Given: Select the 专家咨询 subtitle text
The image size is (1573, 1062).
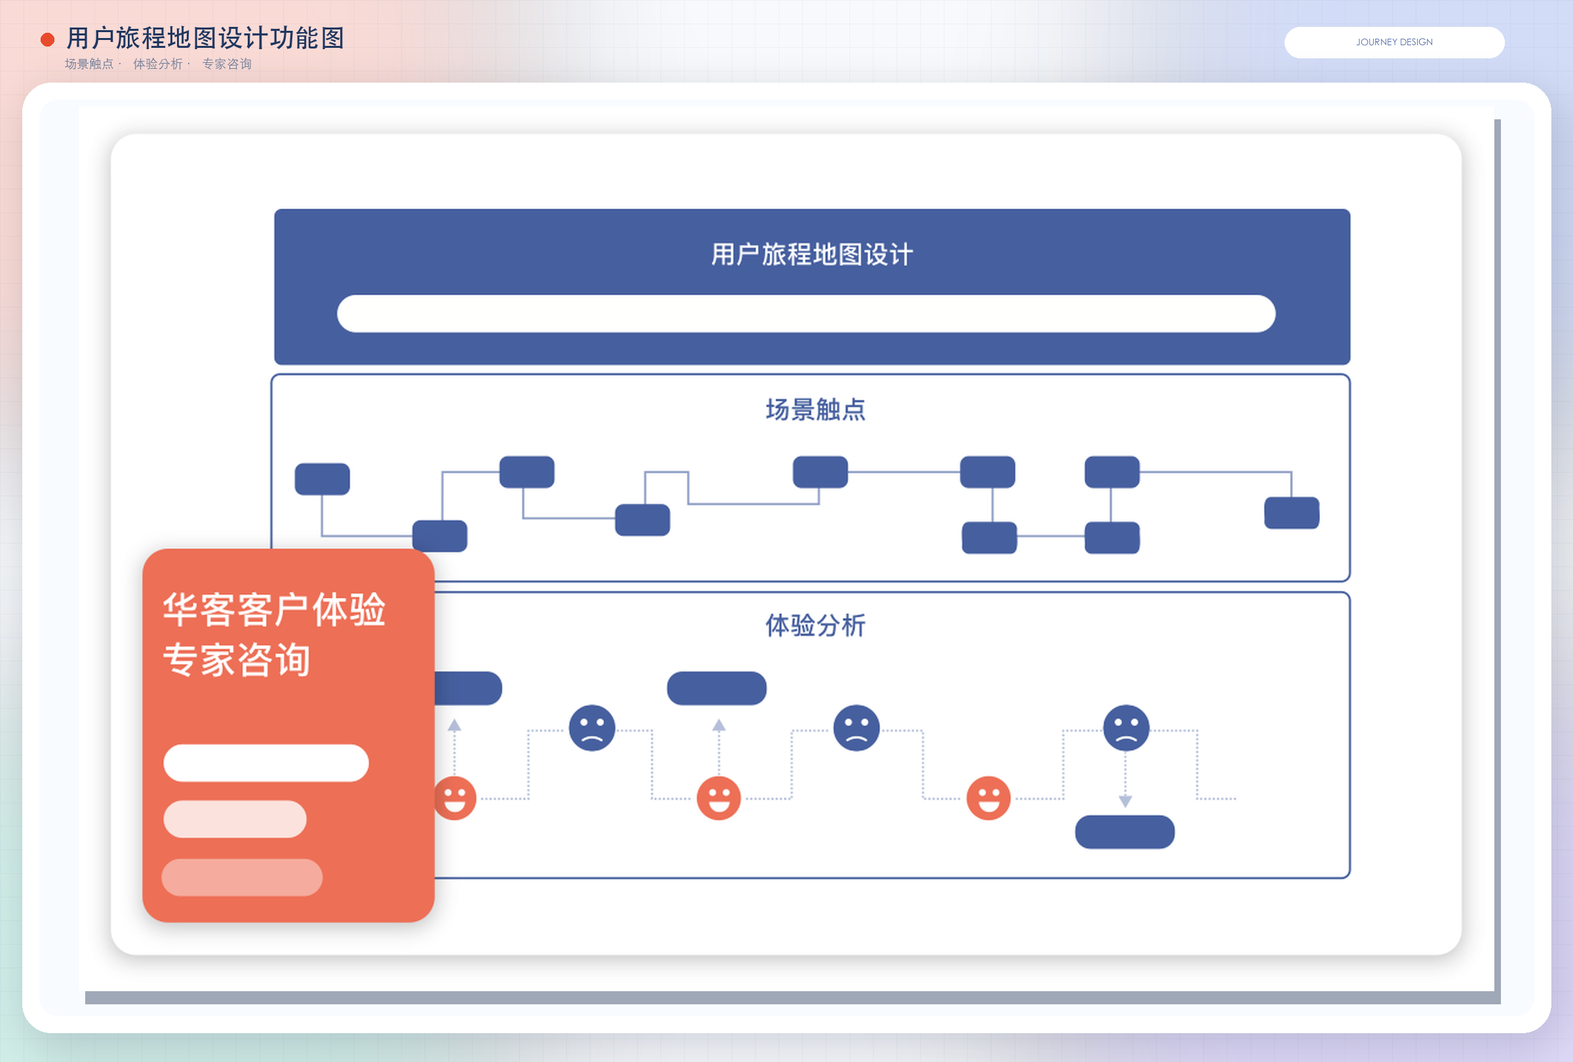Looking at the screenshot, I should [x=227, y=64].
